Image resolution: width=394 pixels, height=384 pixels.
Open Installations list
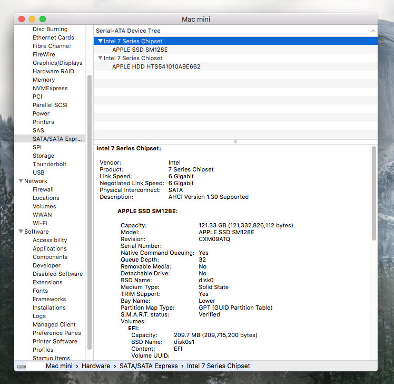(x=49, y=308)
